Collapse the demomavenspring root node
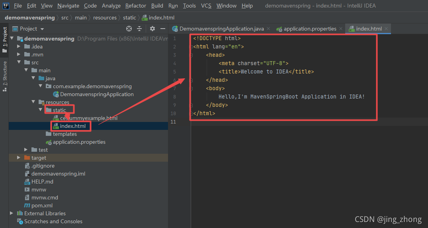 tap(12, 39)
